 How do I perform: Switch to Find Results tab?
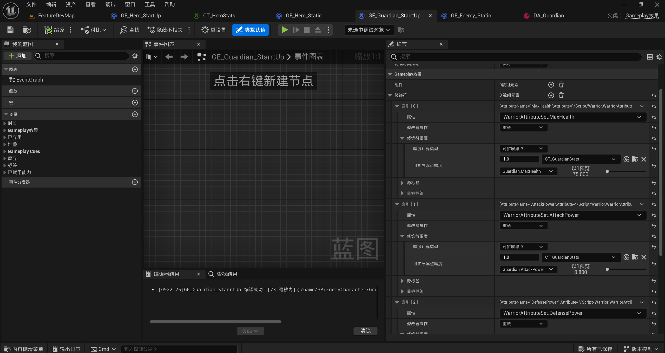pyautogui.click(x=223, y=274)
